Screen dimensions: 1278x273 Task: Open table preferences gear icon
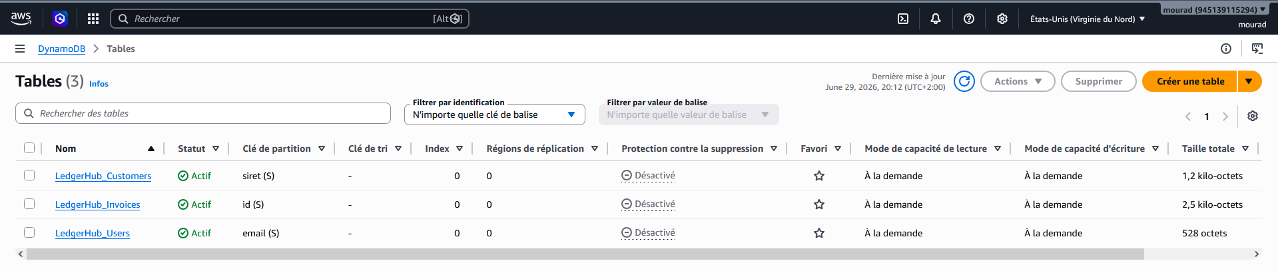coord(1253,116)
